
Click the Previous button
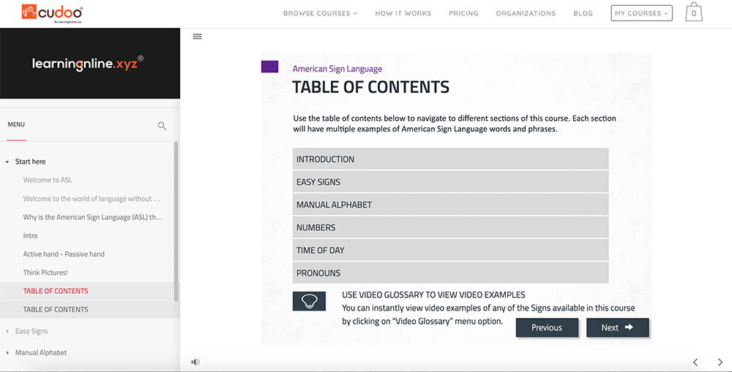point(547,327)
